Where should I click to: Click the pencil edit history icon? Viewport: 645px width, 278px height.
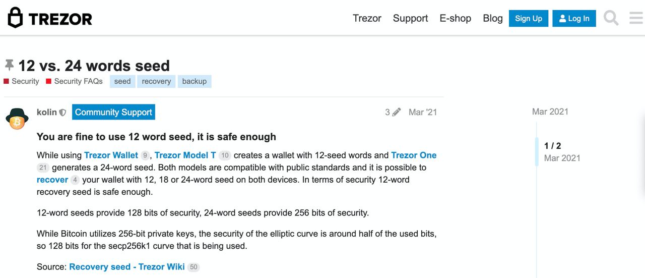tap(397, 112)
